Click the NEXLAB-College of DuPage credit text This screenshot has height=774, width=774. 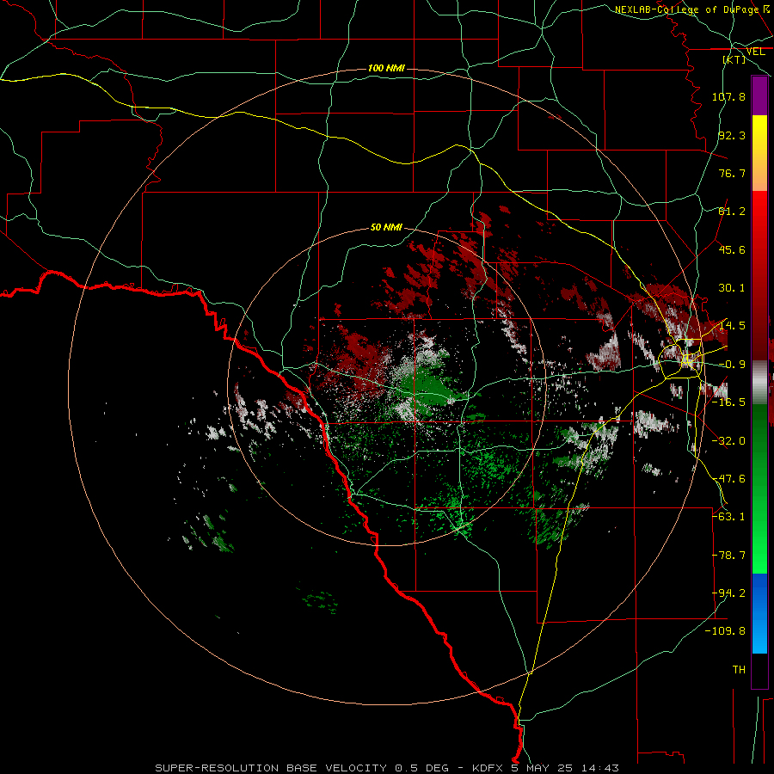pyautogui.click(x=691, y=9)
